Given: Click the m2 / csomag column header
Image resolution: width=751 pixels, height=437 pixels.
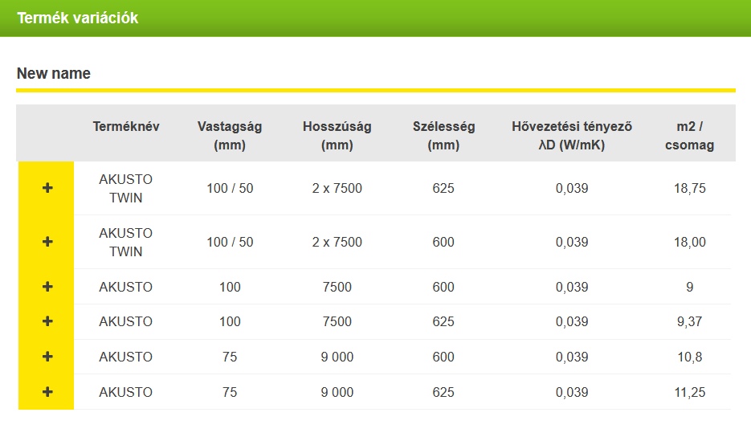Looking at the screenshot, I should (x=689, y=136).
